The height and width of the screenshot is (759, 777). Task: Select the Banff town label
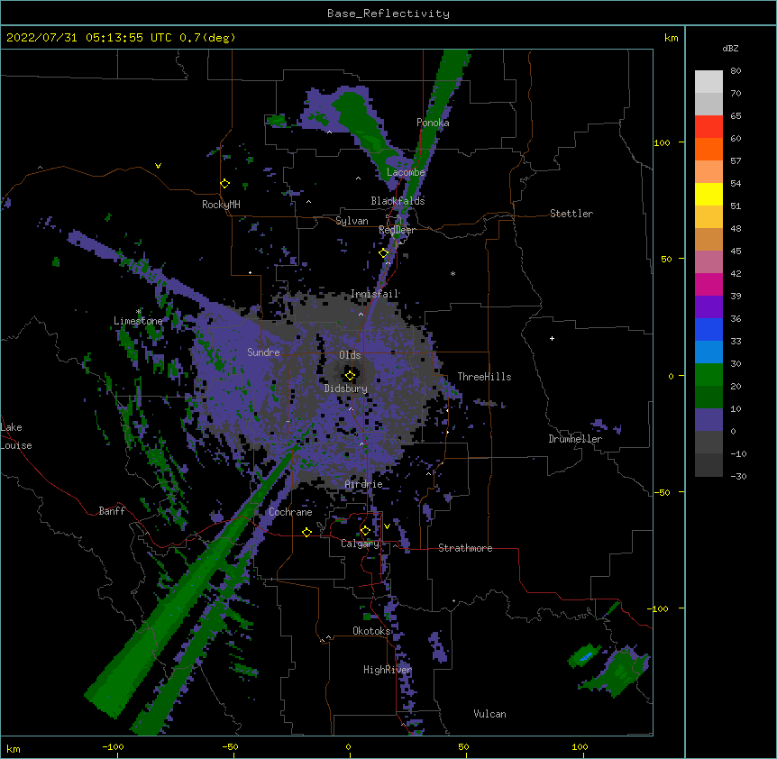[x=112, y=511]
